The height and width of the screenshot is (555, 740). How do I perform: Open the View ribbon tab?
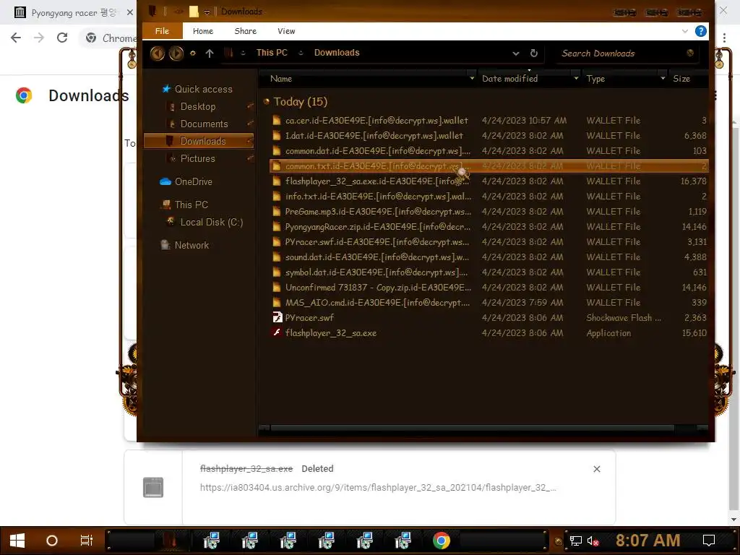coord(286,31)
